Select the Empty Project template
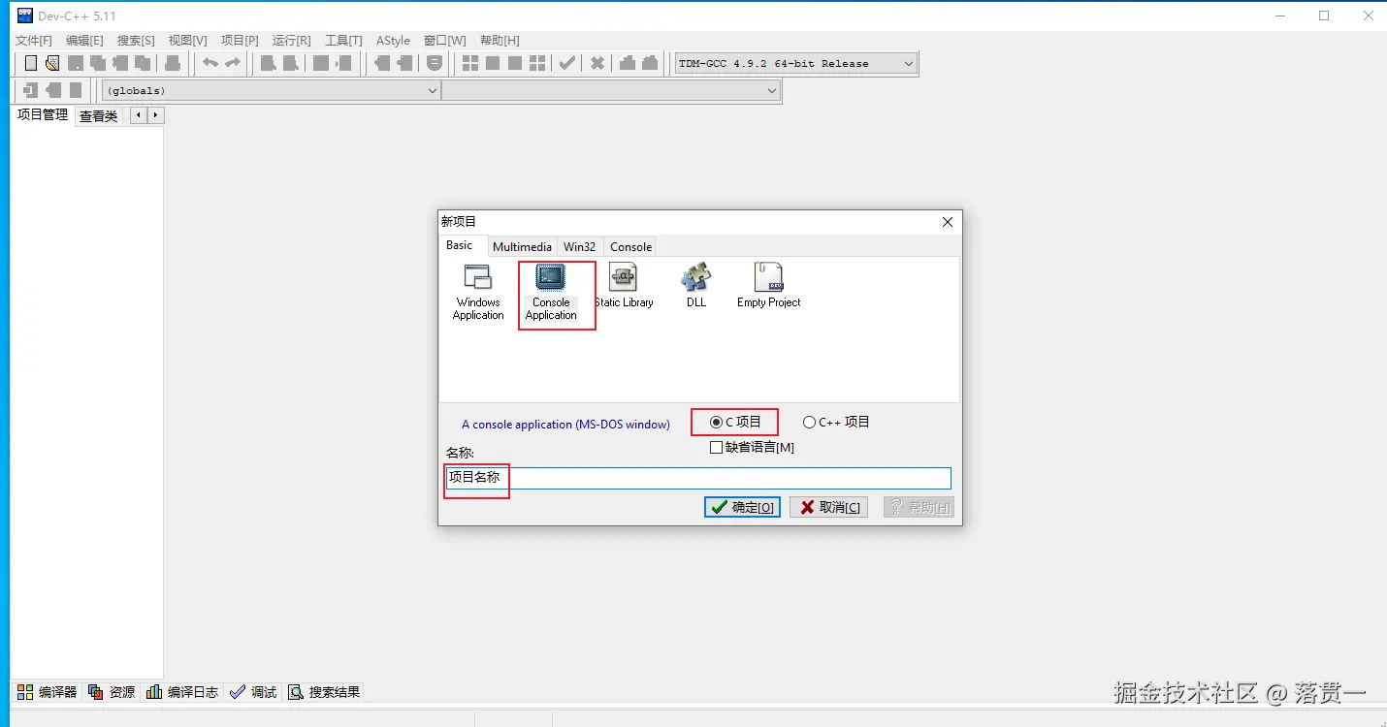The image size is (1387, 727). [769, 286]
